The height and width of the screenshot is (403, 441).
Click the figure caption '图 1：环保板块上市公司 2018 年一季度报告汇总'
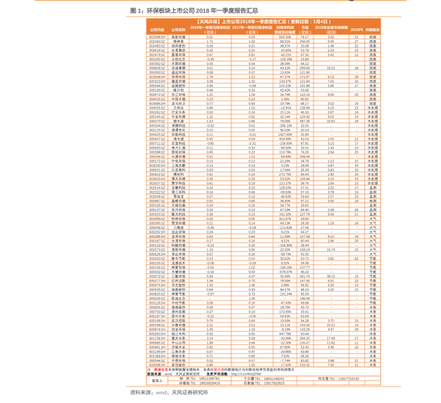click(x=194, y=10)
